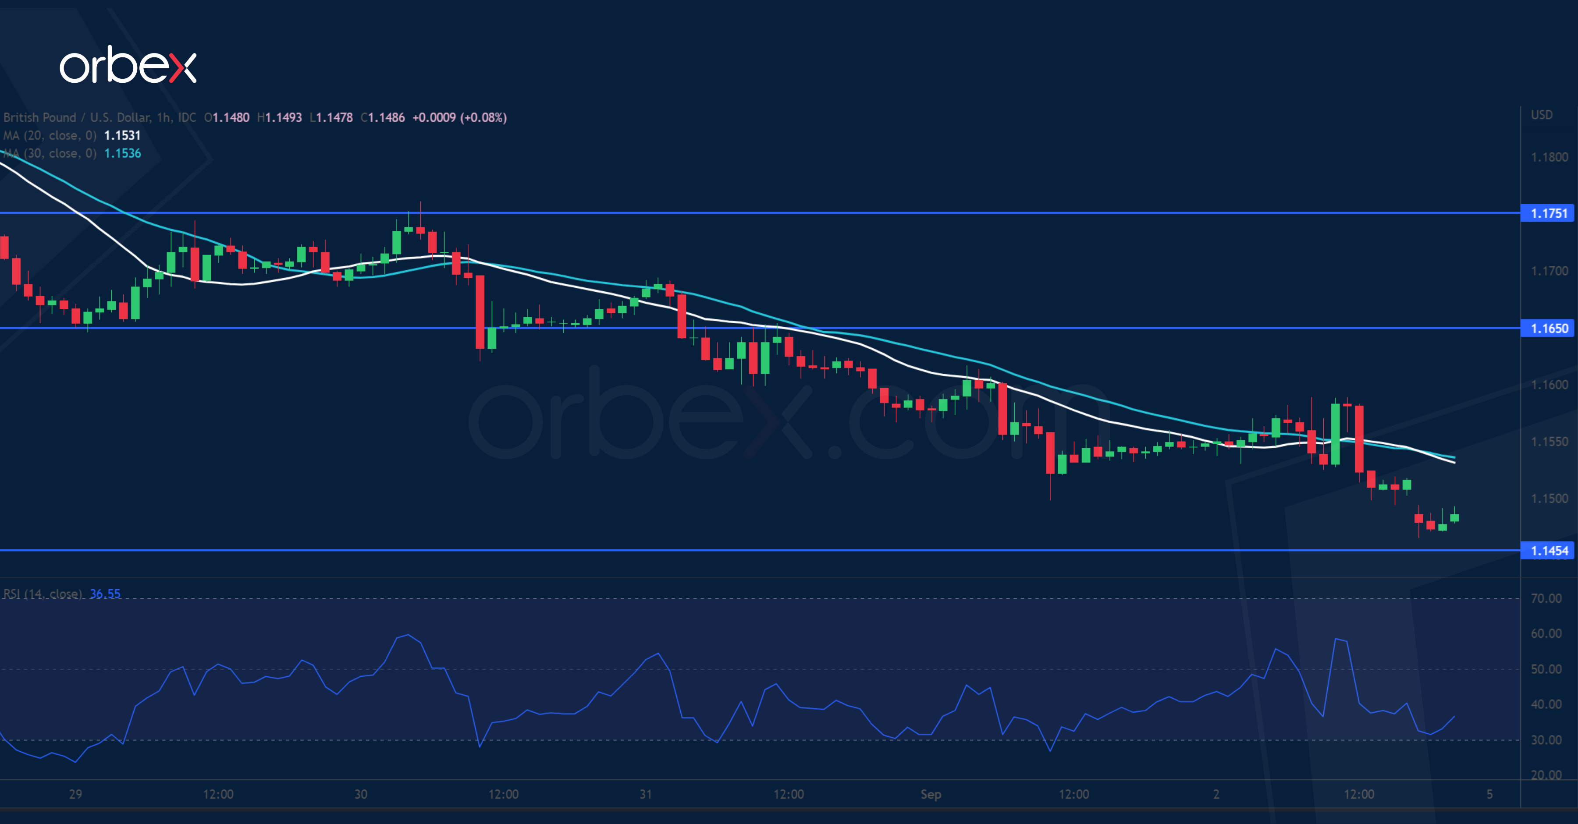Screen dimensions: 1578x824
Task: Click the 1.1600 tick on the price axis
Action: 1549,385
